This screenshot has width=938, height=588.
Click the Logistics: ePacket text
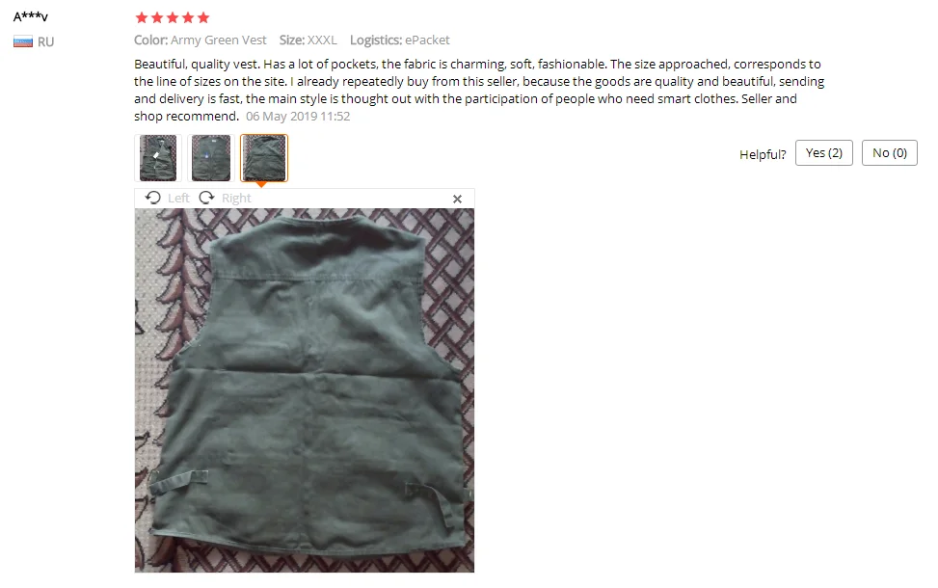click(x=400, y=40)
